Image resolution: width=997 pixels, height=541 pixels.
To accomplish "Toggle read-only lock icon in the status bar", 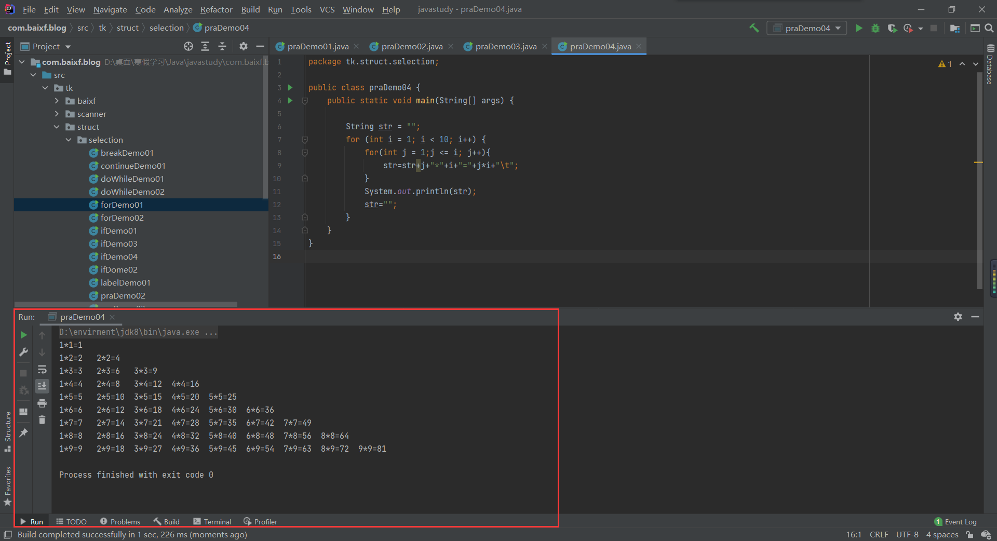I will click(x=969, y=534).
